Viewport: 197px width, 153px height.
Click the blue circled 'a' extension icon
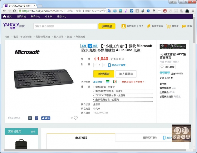point(148,11)
